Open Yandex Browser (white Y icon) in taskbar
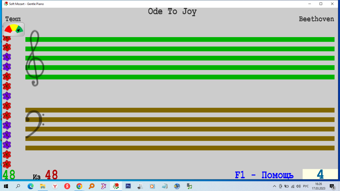 coord(55,186)
